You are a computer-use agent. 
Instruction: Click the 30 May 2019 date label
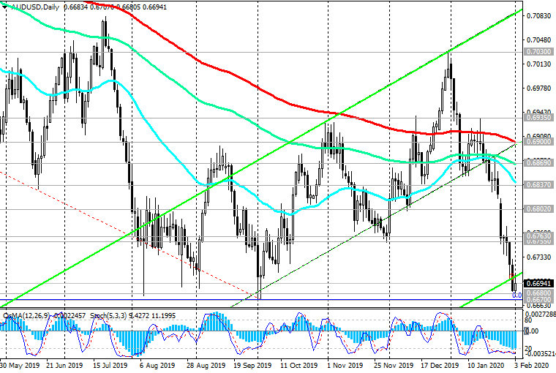[20, 365]
